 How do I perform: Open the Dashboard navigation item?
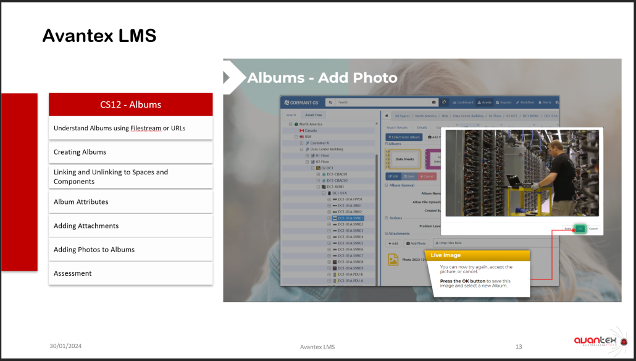(462, 102)
